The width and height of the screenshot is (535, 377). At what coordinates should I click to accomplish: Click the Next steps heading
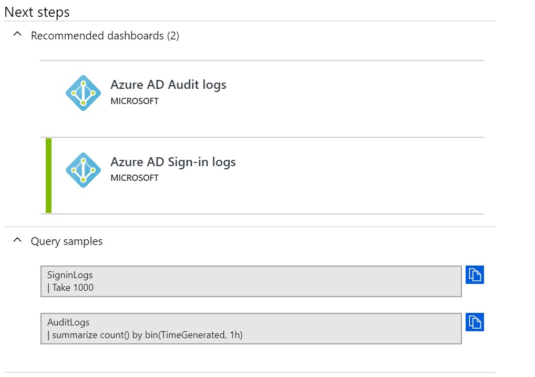(x=37, y=12)
